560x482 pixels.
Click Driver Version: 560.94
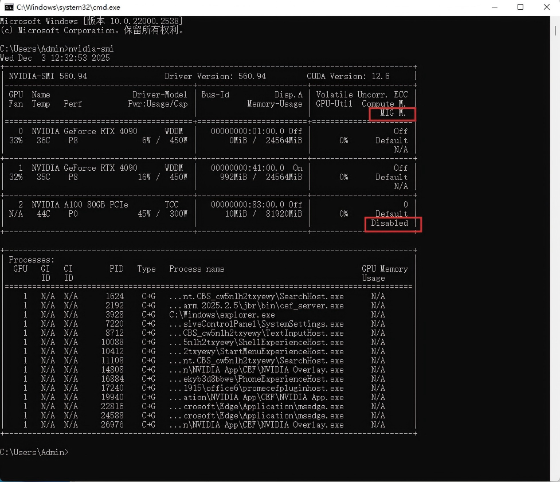coord(216,76)
